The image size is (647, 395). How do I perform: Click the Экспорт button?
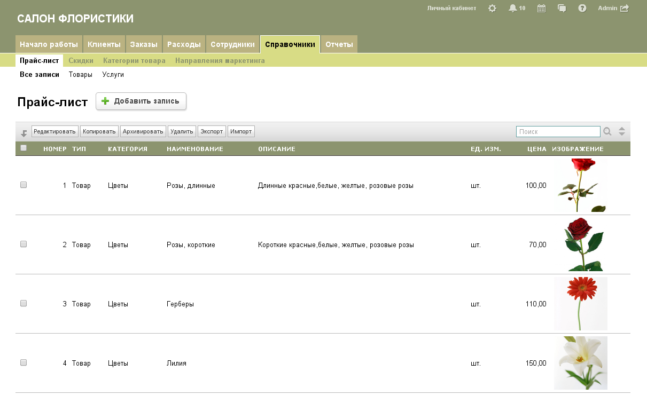[212, 131]
